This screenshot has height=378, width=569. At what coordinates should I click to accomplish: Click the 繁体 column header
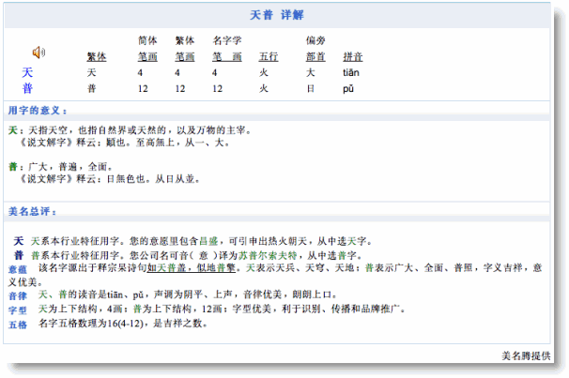[x=97, y=56]
